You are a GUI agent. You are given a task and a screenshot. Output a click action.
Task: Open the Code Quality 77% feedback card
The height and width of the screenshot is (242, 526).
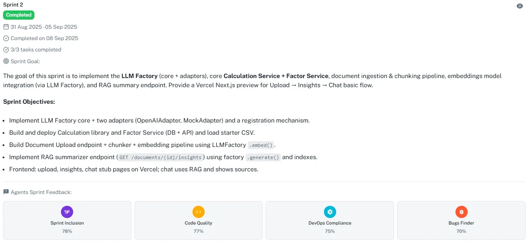199,220
